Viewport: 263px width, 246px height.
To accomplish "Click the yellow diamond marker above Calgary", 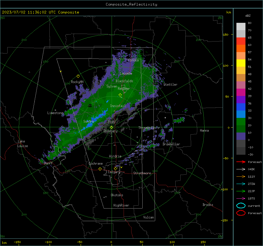I will (115, 168).
